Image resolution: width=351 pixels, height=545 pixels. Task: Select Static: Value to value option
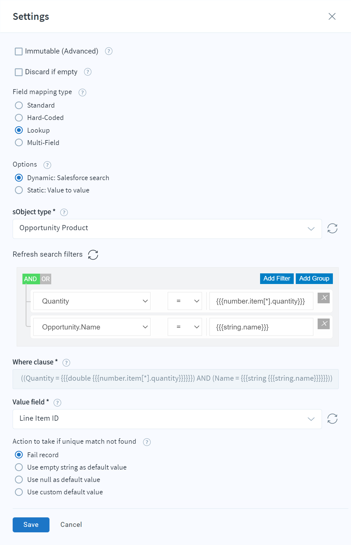coord(19,190)
